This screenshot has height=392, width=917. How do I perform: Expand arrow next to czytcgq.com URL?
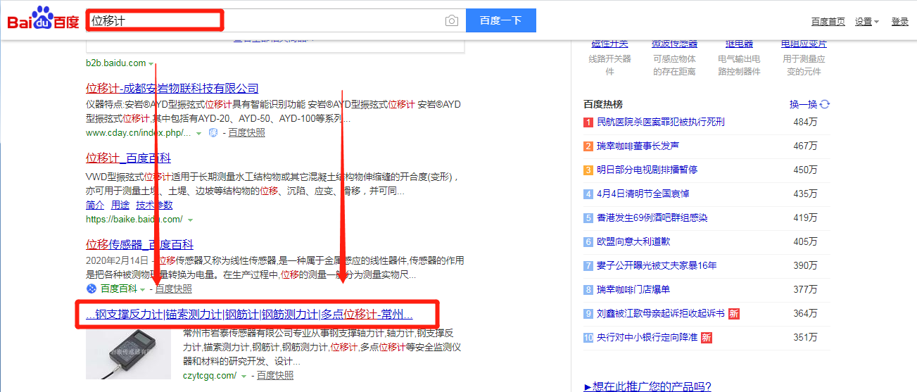[x=244, y=377]
